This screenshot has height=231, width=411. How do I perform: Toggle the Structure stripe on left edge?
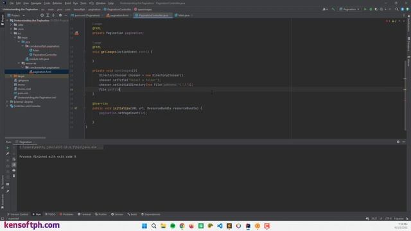3,182
